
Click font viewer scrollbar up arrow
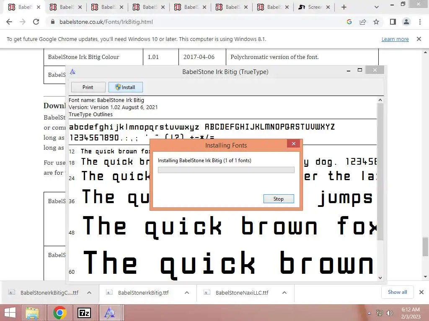380,100
